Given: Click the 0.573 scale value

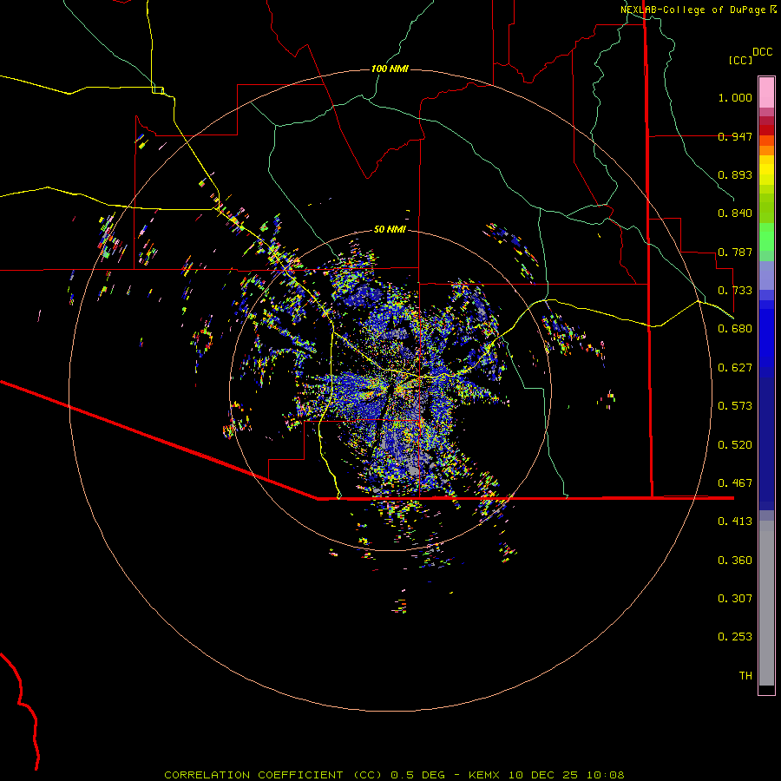Looking at the screenshot, I should (735, 406).
